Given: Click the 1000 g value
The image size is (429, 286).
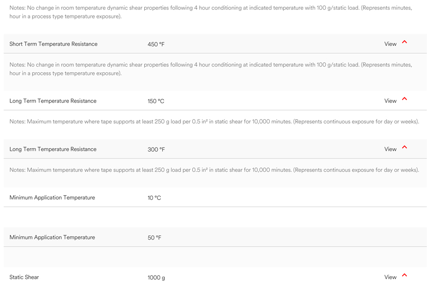Looking at the screenshot, I should point(156,278).
